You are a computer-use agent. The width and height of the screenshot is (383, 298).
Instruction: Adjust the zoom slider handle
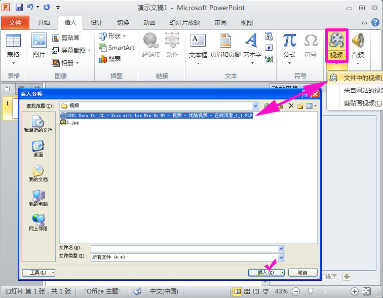pyautogui.click(x=311, y=291)
